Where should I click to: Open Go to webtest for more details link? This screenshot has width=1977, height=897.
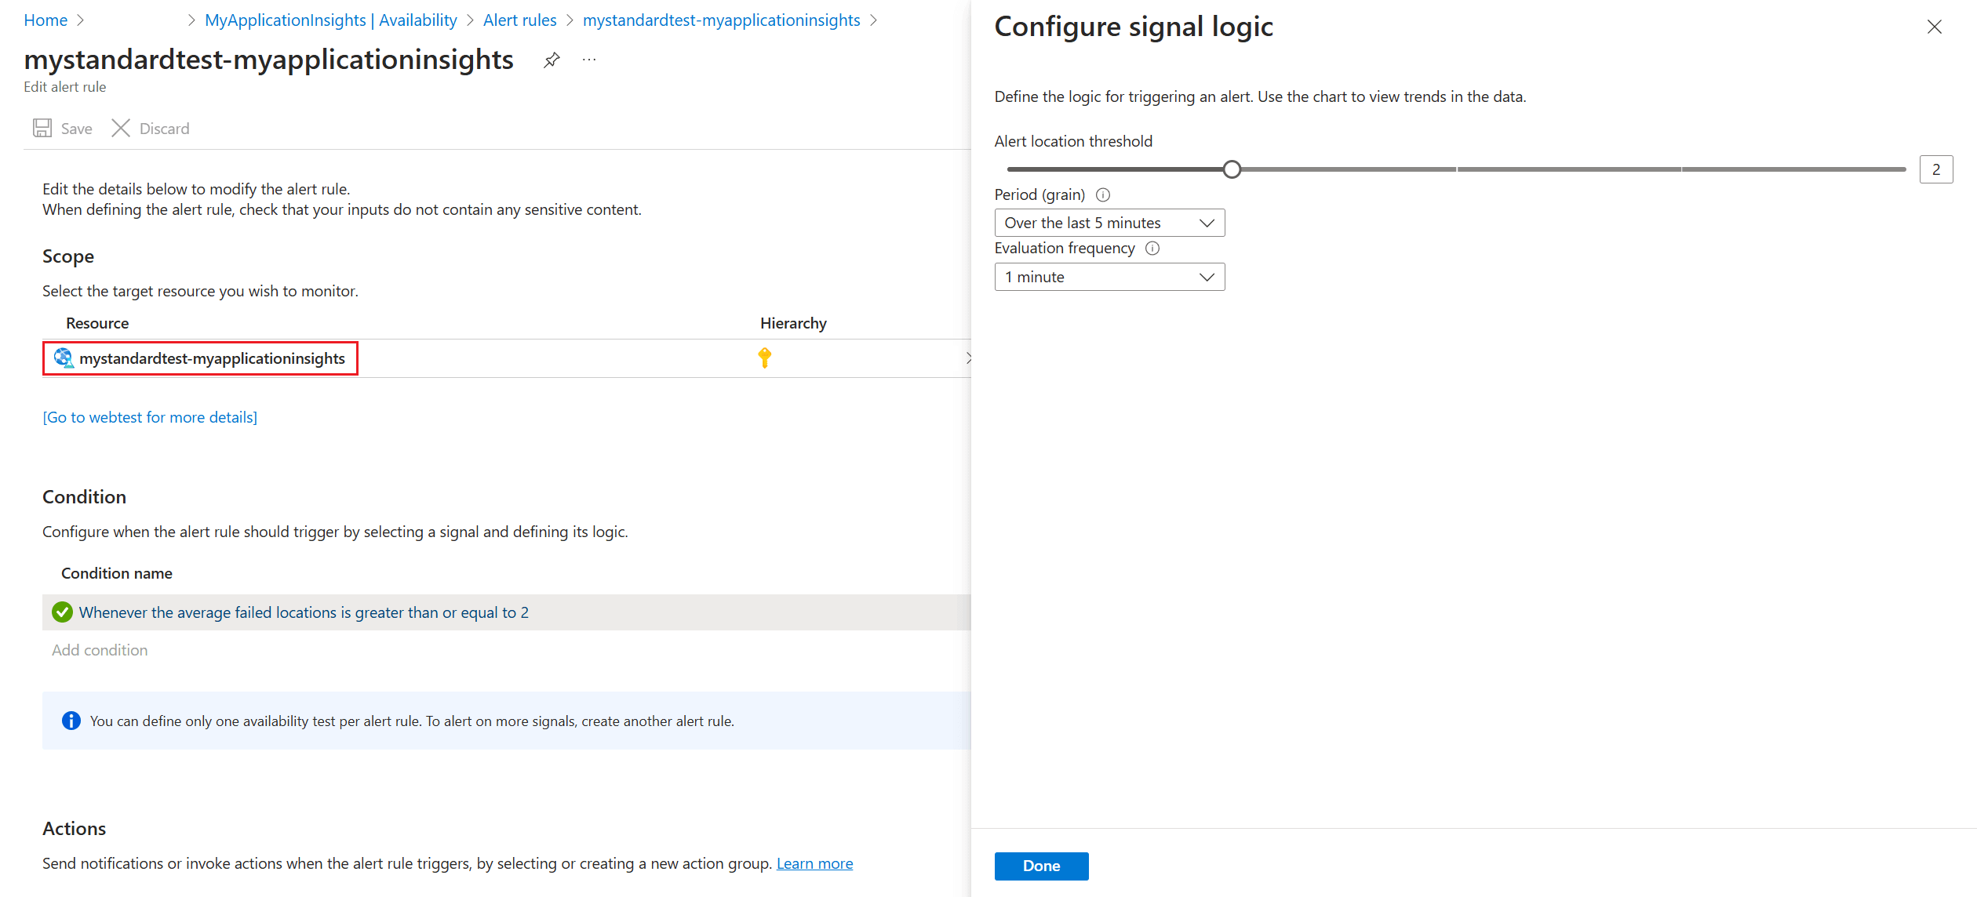tap(150, 417)
